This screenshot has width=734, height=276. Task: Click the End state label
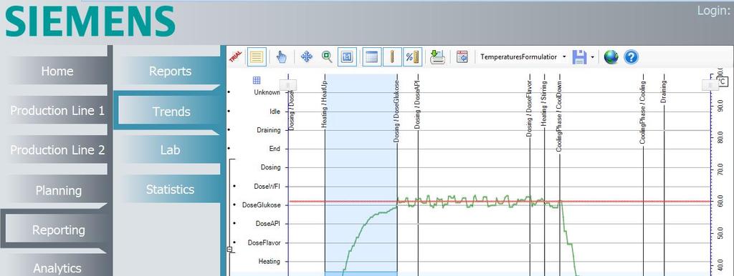(x=275, y=149)
